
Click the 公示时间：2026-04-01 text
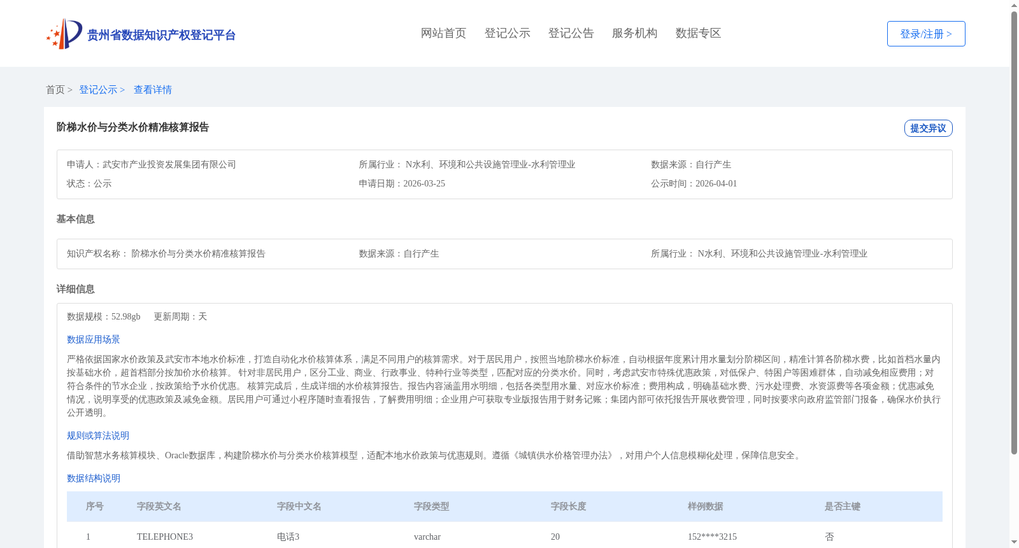click(694, 183)
